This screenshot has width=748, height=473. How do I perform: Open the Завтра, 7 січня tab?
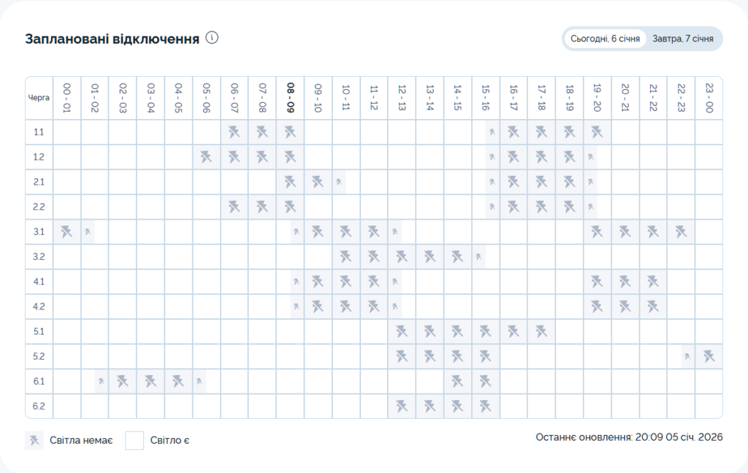(683, 39)
